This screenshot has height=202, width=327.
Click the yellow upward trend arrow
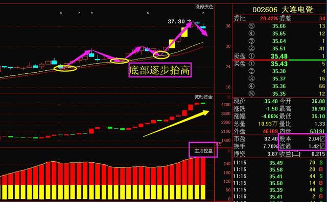point(176,124)
